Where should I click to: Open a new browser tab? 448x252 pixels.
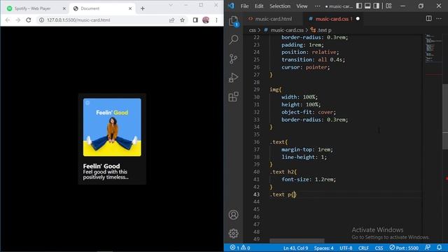[143, 8]
